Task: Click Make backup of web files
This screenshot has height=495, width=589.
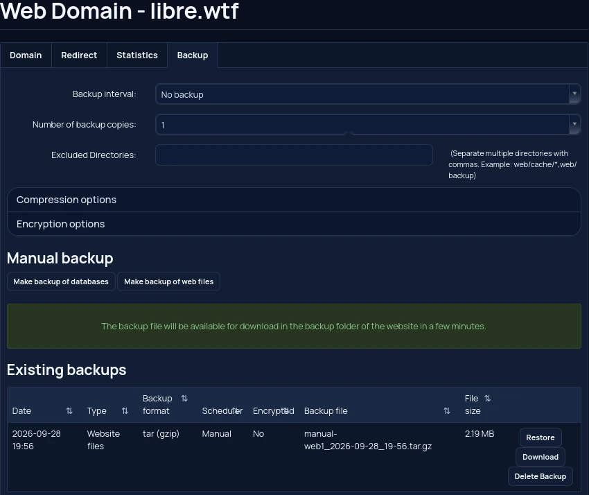Action: click(168, 281)
